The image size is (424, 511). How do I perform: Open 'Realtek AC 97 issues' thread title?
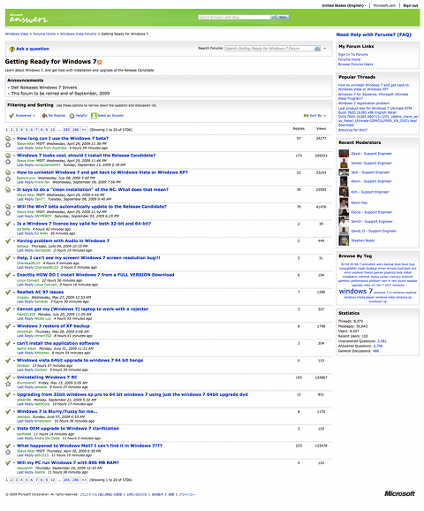click(40, 292)
